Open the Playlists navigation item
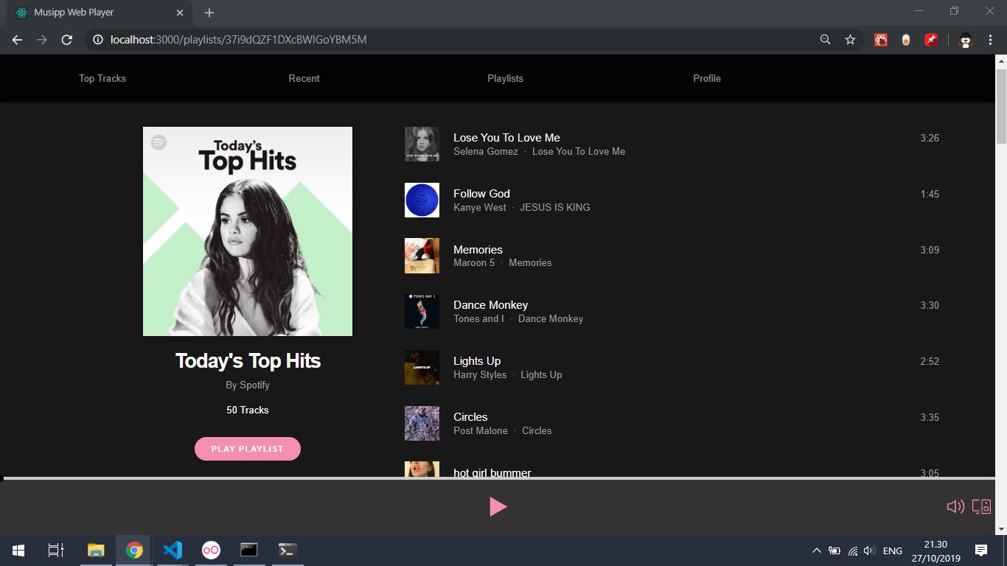Viewport: 1007px width, 566px height. pos(506,78)
